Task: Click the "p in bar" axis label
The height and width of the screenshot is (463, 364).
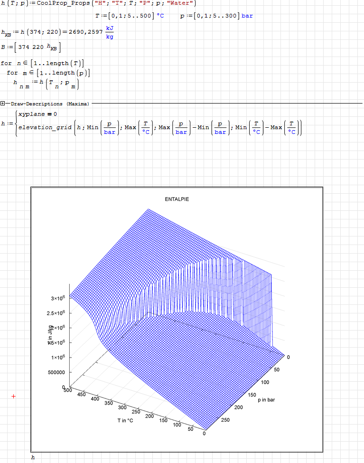Action: pyautogui.click(x=266, y=400)
